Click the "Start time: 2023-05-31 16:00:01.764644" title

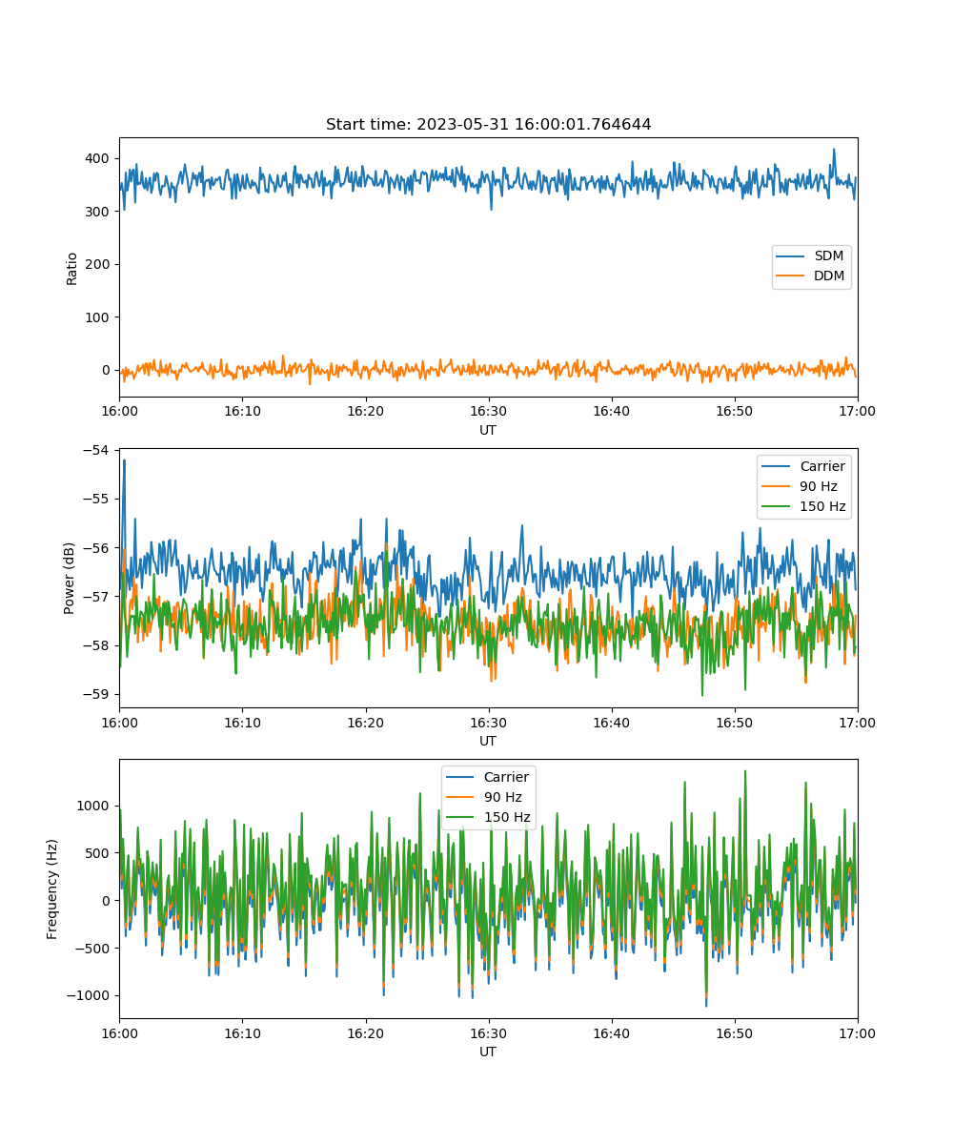click(488, 125)
